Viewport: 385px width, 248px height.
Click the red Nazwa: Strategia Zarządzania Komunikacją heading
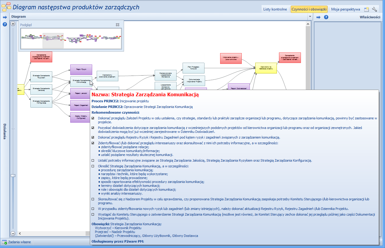pyautogui.click(x=145, y=95)
